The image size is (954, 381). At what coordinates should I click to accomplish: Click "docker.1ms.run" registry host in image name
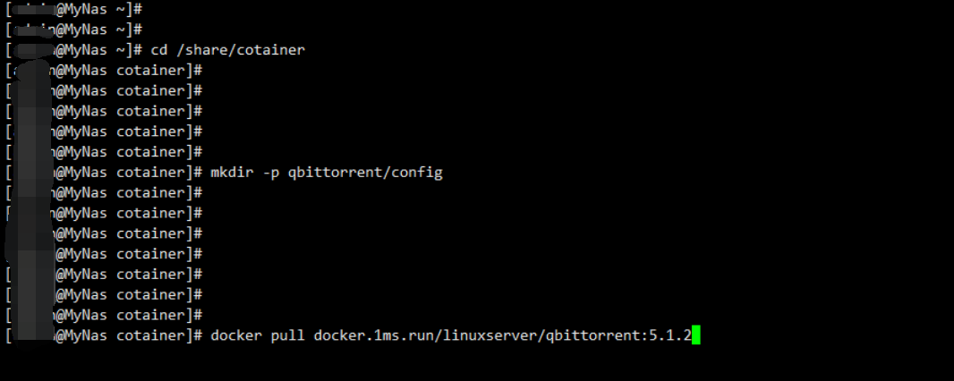(x=373, y=334)
